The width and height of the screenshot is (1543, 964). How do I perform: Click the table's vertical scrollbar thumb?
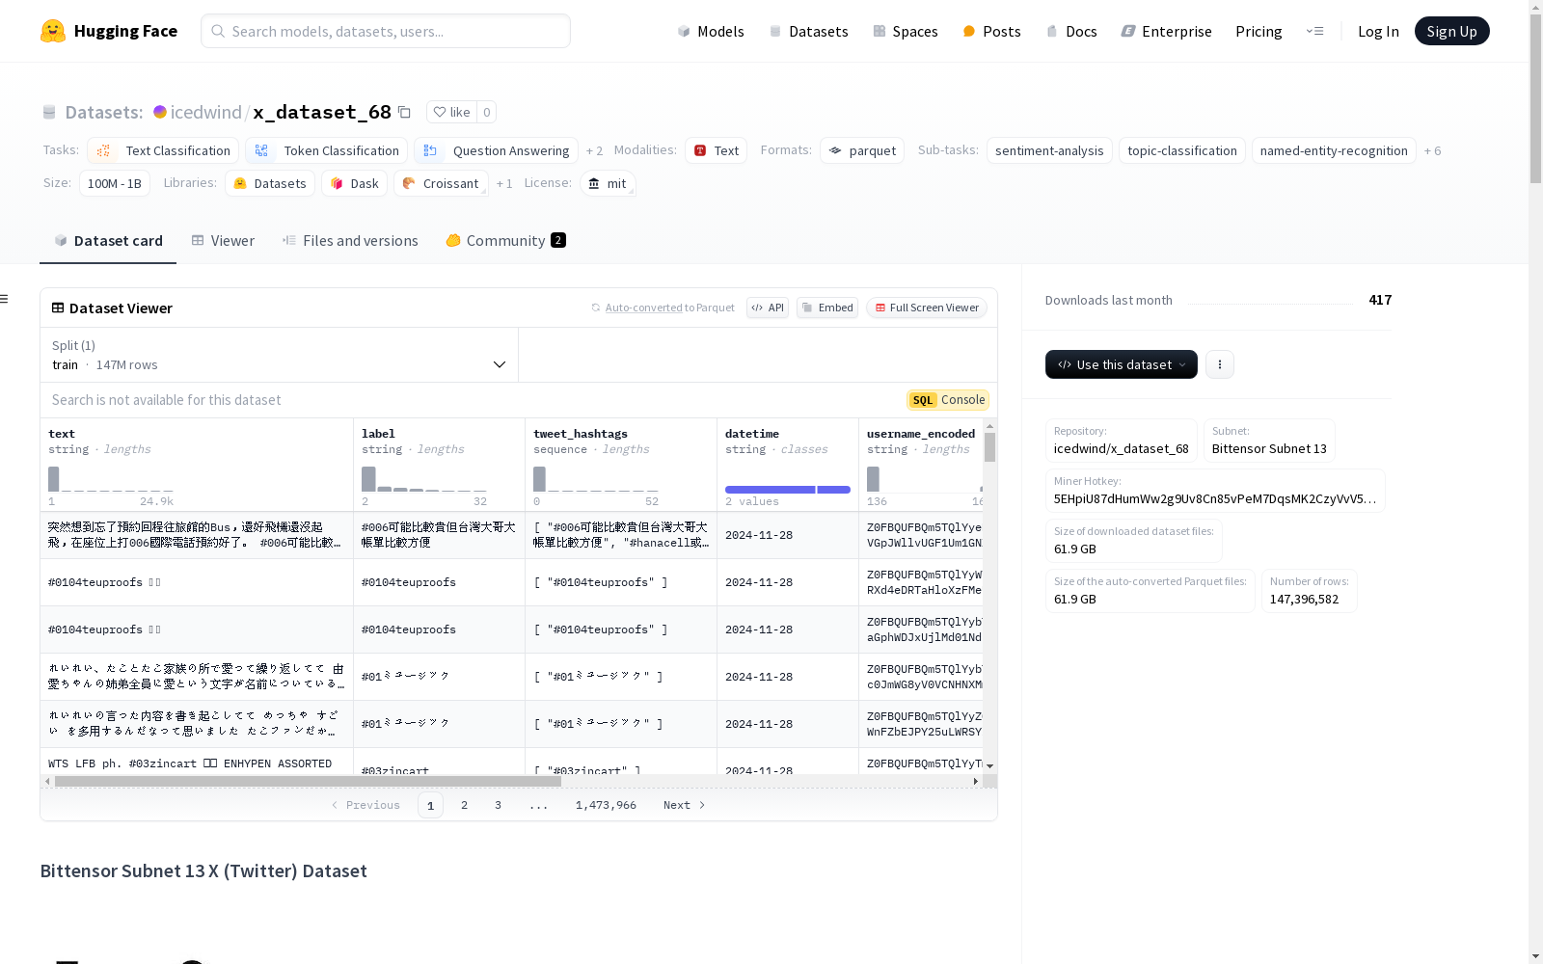pos(989,447)
